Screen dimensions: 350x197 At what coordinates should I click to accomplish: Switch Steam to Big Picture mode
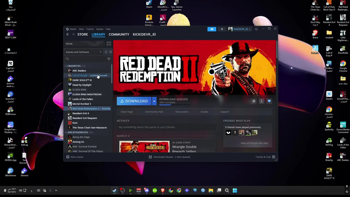click(256, 29)
